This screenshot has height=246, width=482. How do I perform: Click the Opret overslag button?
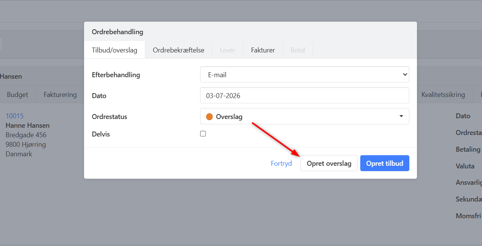pyautogui.click(x=329, y=163)
